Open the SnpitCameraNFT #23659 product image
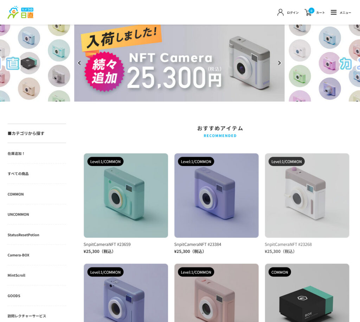 tap(126, 196)
